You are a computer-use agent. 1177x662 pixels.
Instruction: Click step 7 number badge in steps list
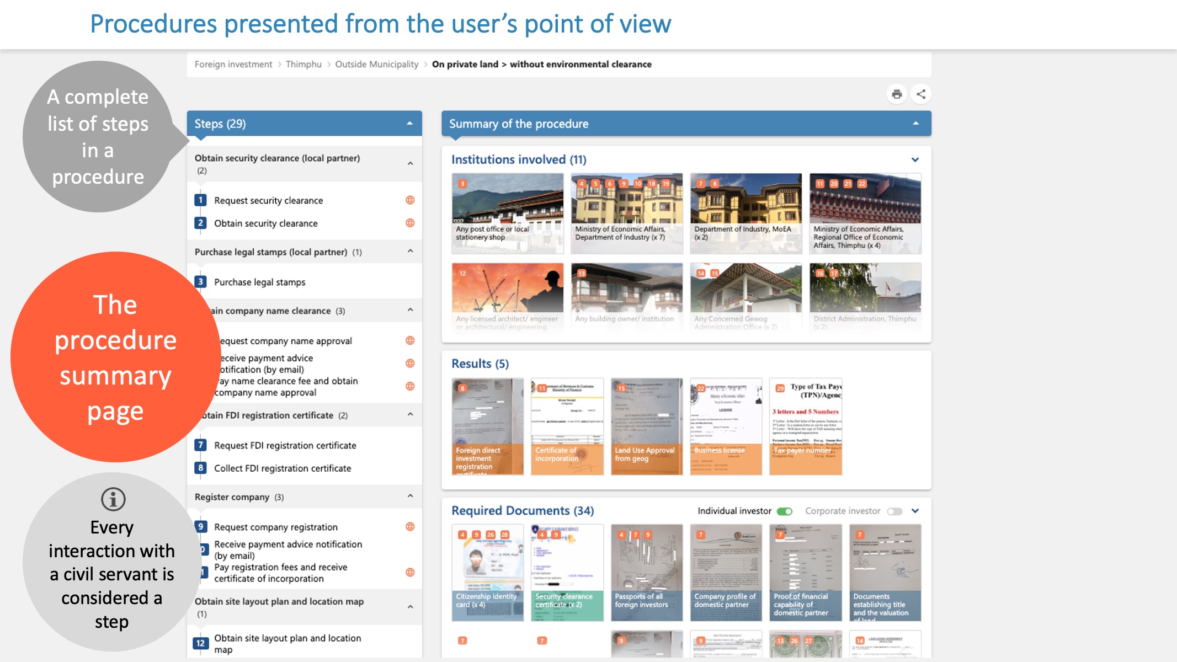[x=201, y=445]
